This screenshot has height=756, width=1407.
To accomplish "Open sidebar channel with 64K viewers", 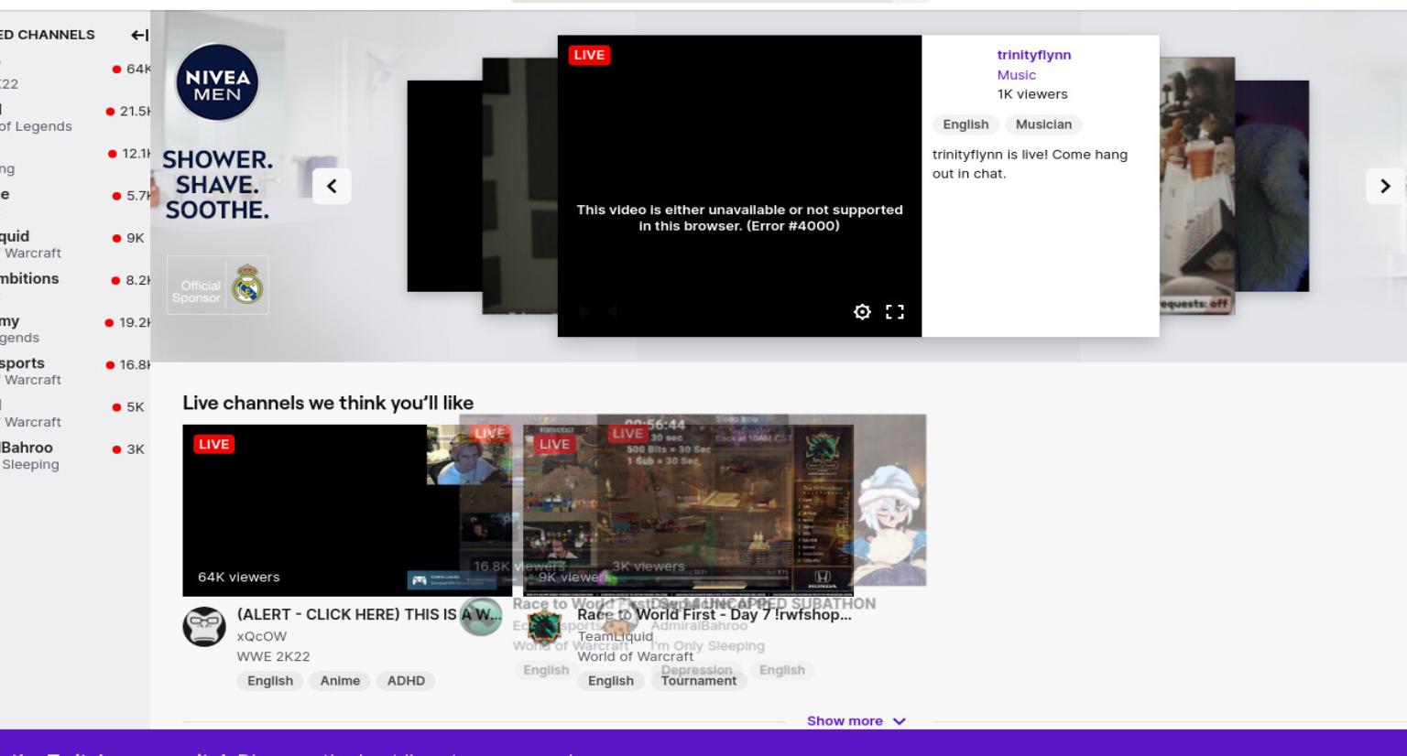I will coord(75,76).
